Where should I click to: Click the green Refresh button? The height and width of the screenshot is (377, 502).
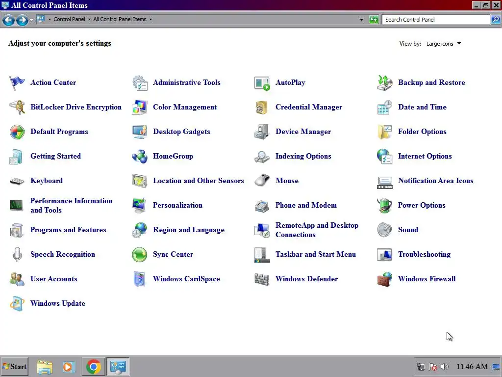(x=373, y=20)
